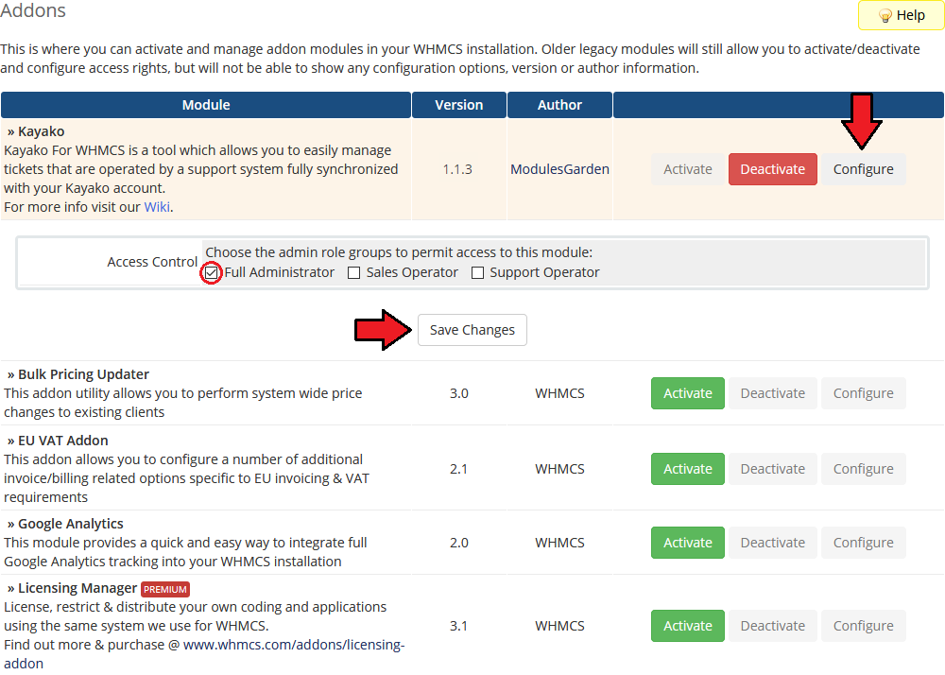This screenshot has width=945, height=675.
Task: Click the Author column header
Action: (x=559, y=105)
